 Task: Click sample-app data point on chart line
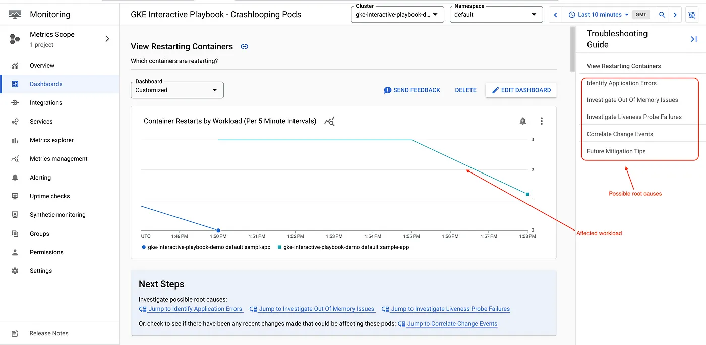point(527,194)
